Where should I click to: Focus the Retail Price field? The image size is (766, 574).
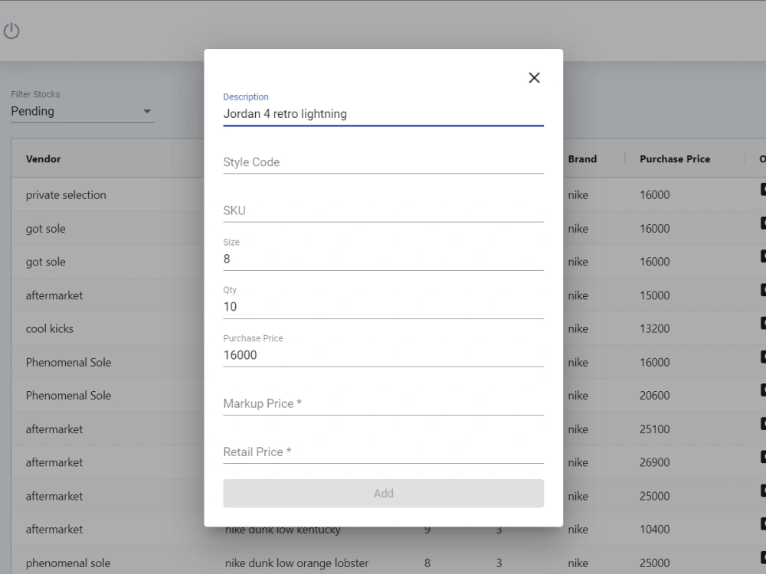click(x=383, y=452)
